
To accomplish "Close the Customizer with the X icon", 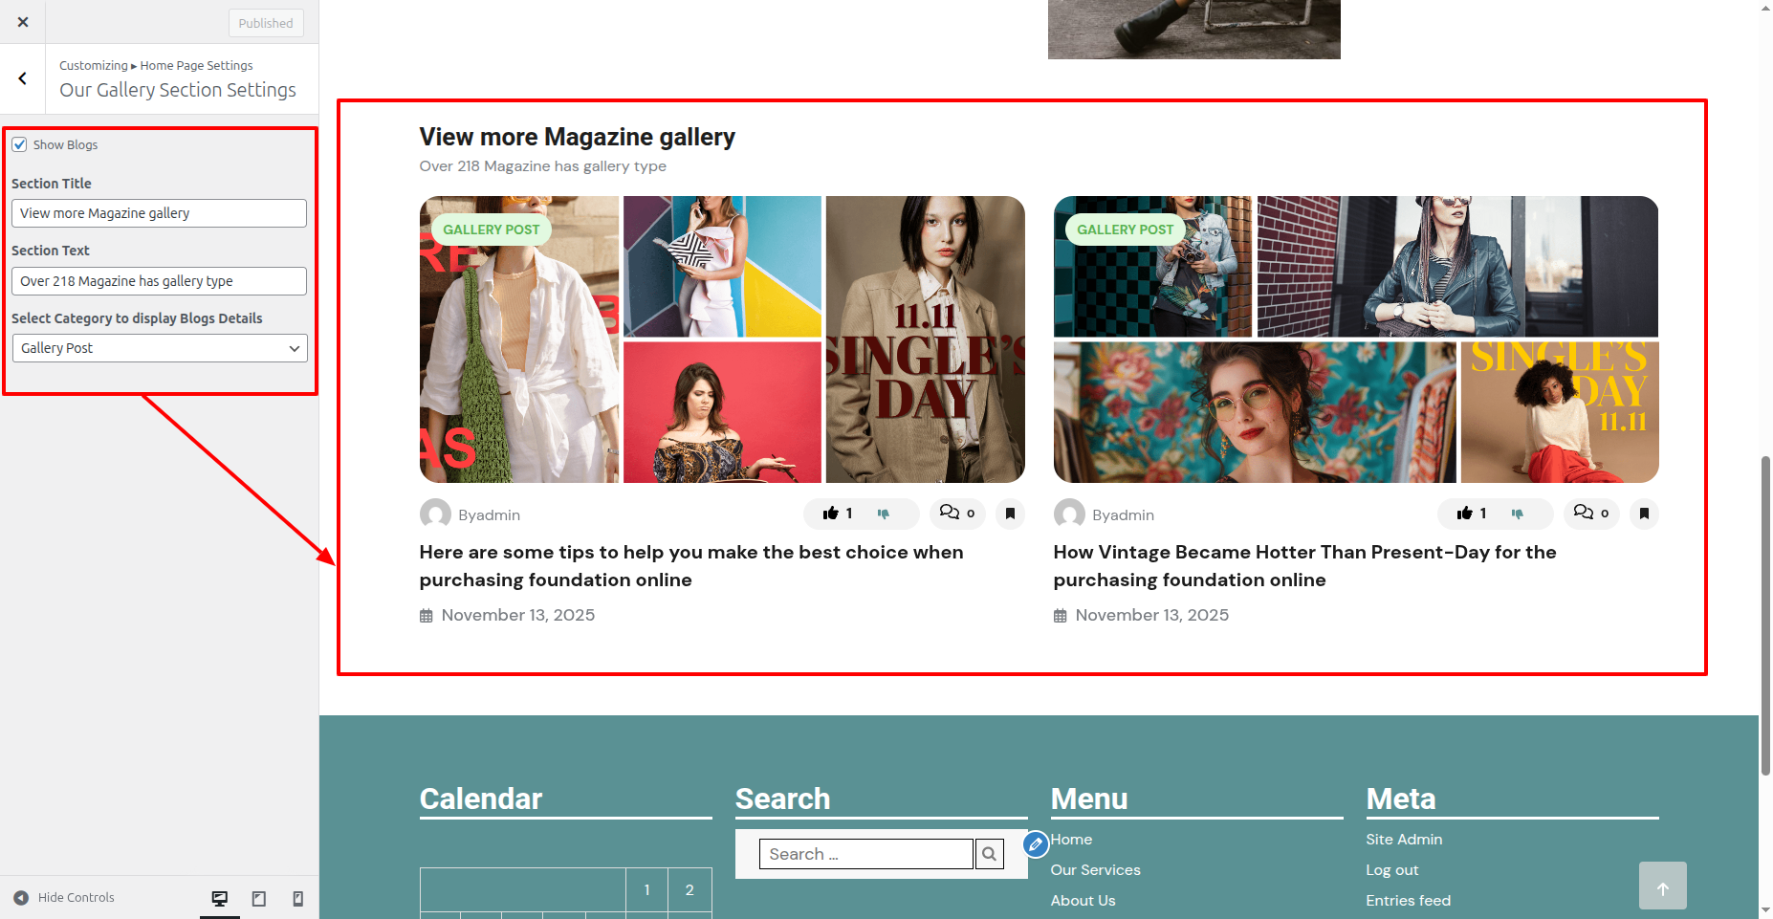I will [23, 22].
